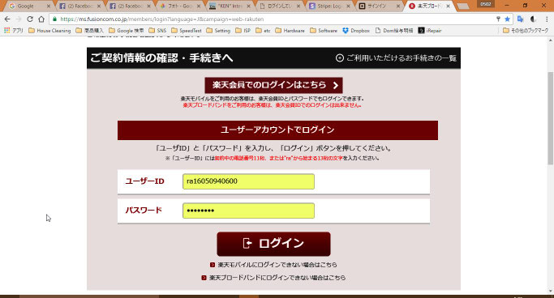Click the ユーザーID label text
Image resolution: width=554 pixels, height=298 pixels.
145,181
